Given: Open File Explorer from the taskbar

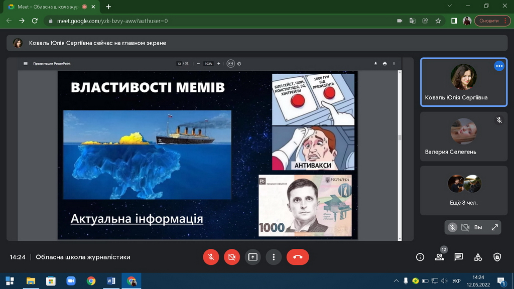Looking at the screenshot, I should tap(31, 281).
